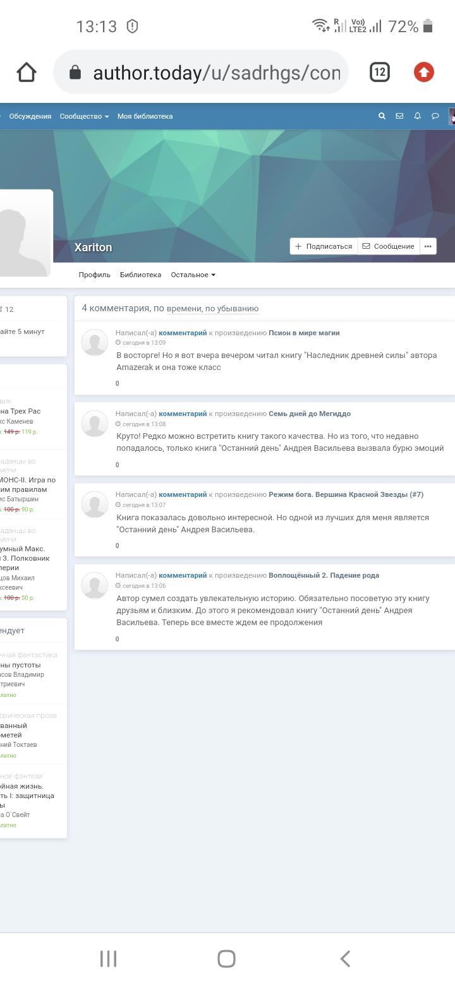Image resolution: width=455 pixels, height=985 pixels.
Task: Switch to Библиотека tab
Action: point(140,275)
